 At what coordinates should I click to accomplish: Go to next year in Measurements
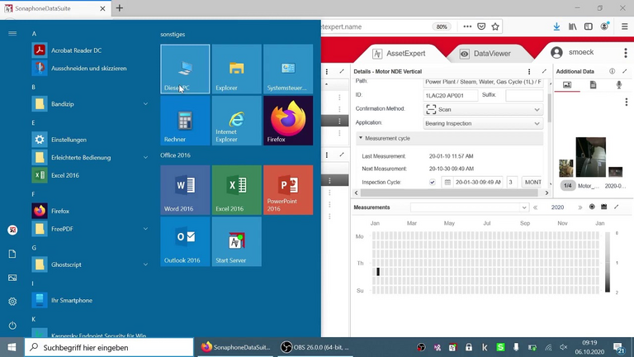tap(580, 207)
